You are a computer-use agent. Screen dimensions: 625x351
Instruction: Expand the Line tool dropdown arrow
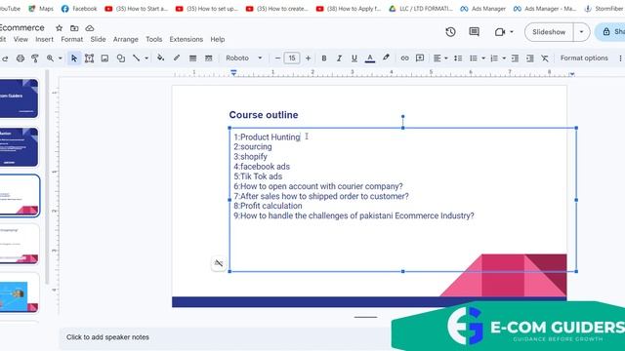tap(146, 58)
